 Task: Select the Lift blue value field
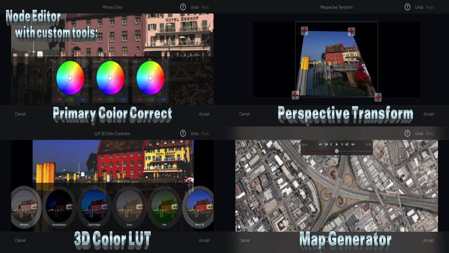(83, 99)
